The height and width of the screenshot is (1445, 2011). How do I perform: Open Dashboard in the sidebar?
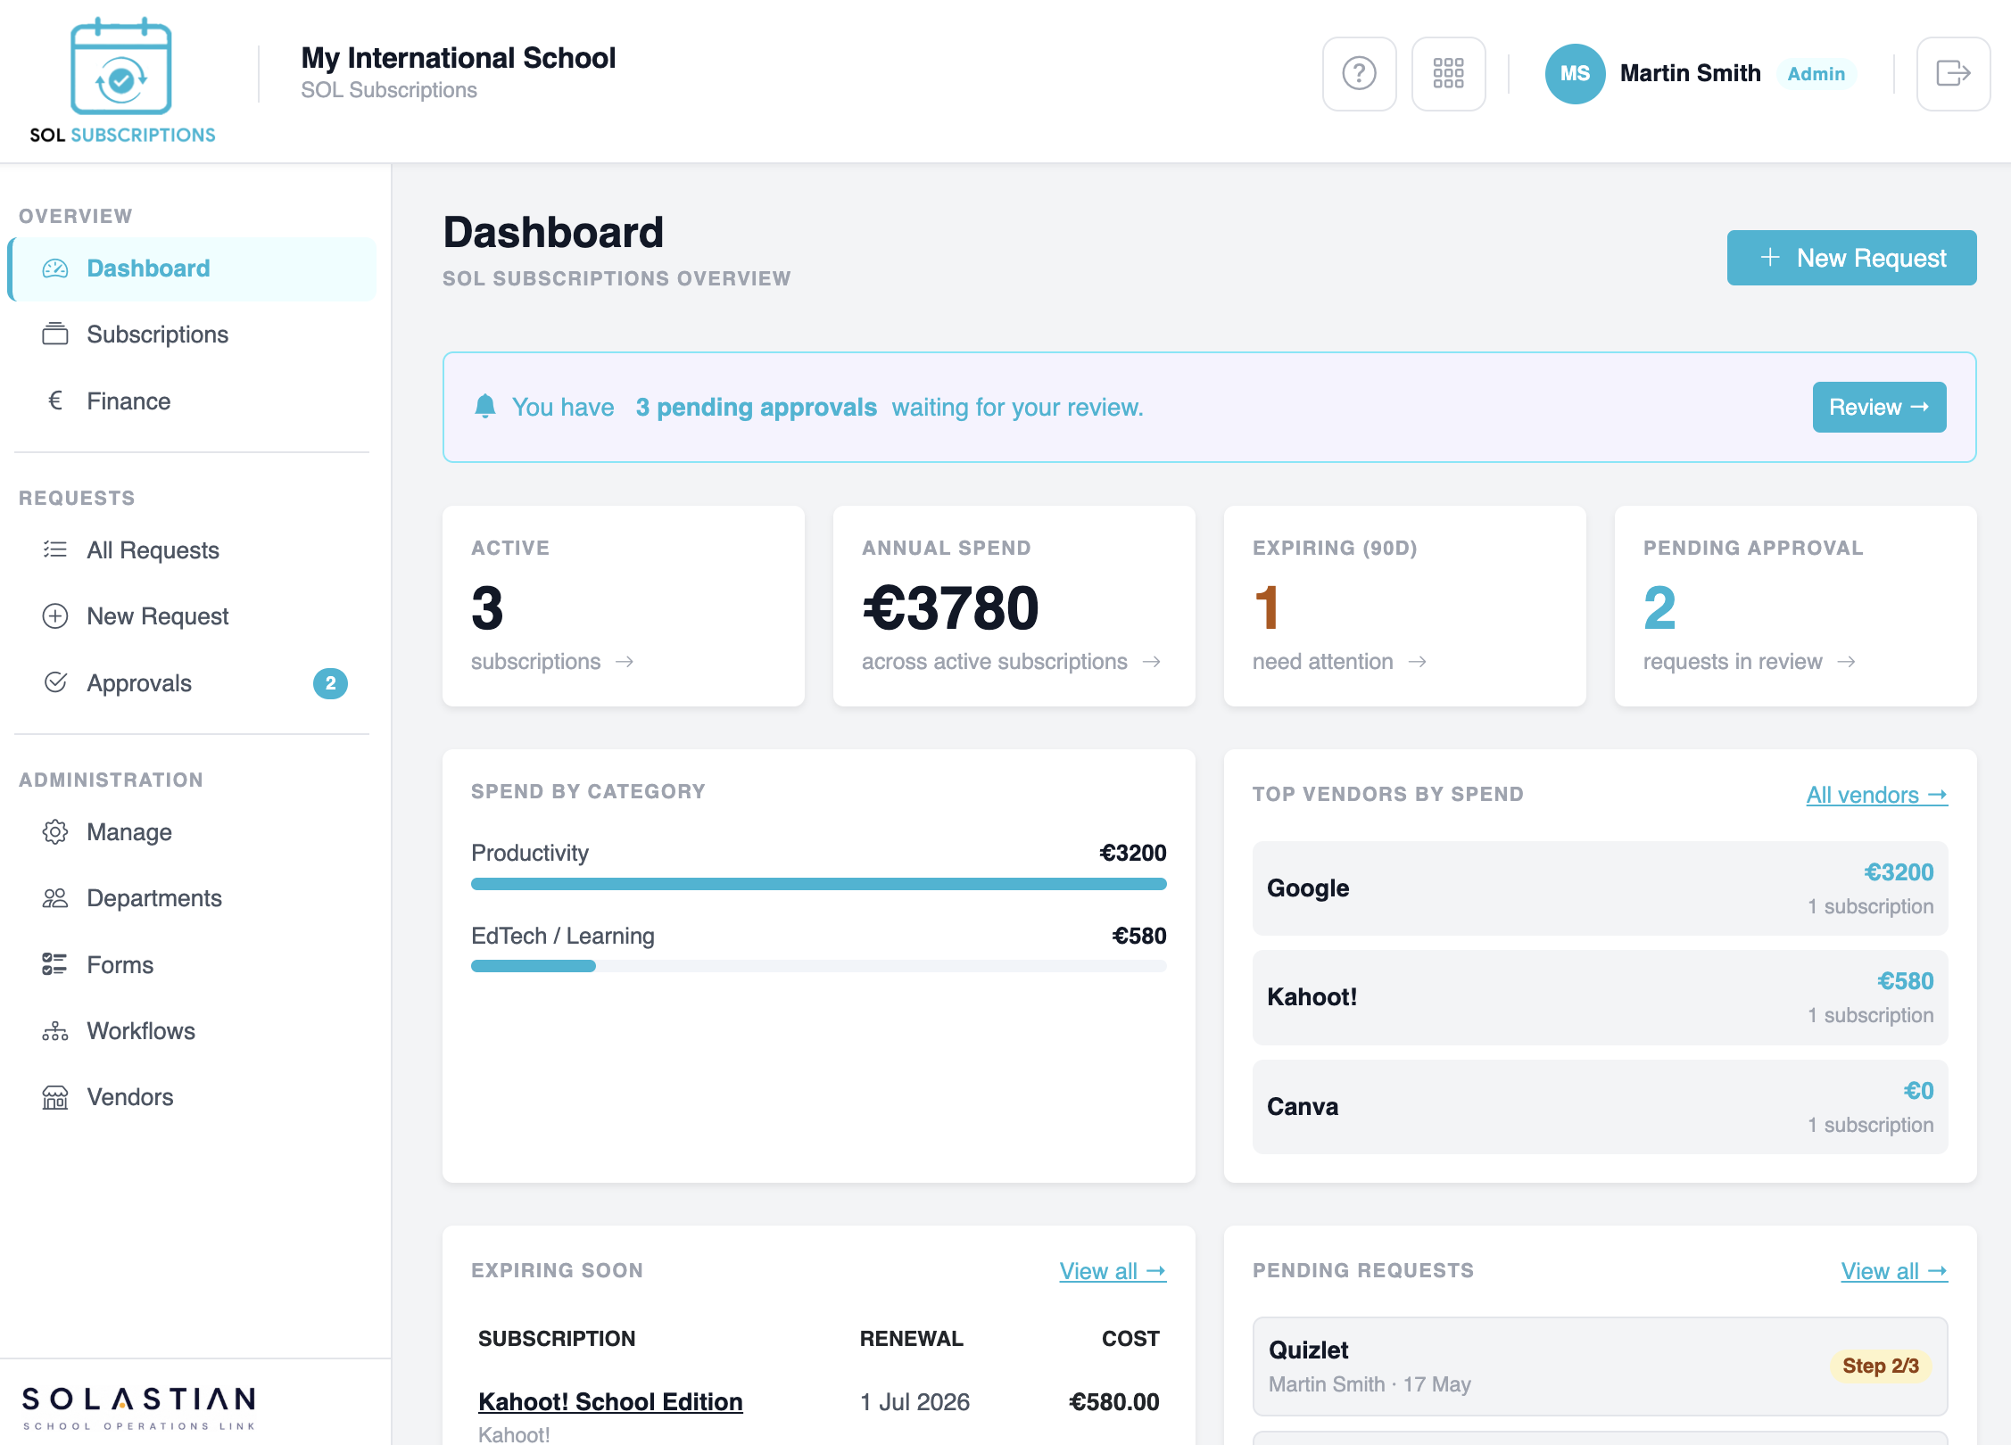[x=192, y=268]
